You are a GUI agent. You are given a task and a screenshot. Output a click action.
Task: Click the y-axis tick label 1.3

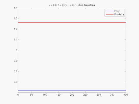[16, 18]
